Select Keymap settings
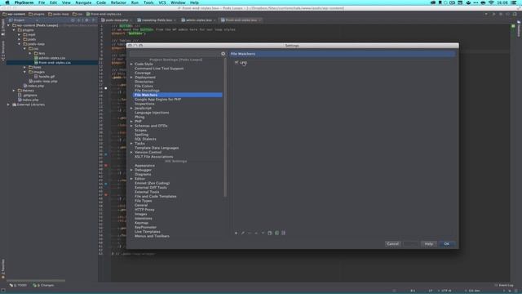522x294 pixels. [141, 223]
